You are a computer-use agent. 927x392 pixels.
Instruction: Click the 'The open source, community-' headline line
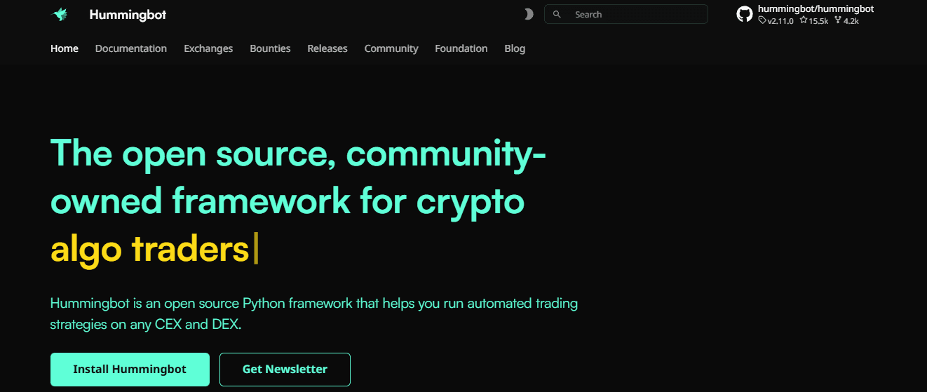tap(299, 154)
